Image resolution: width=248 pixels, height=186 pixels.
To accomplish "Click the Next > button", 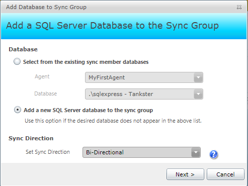I will (x=185, y=174).
